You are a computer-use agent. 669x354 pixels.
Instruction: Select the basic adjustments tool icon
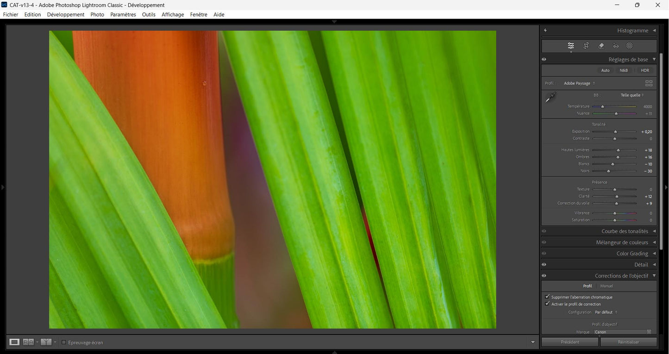(x=570, y=45)
